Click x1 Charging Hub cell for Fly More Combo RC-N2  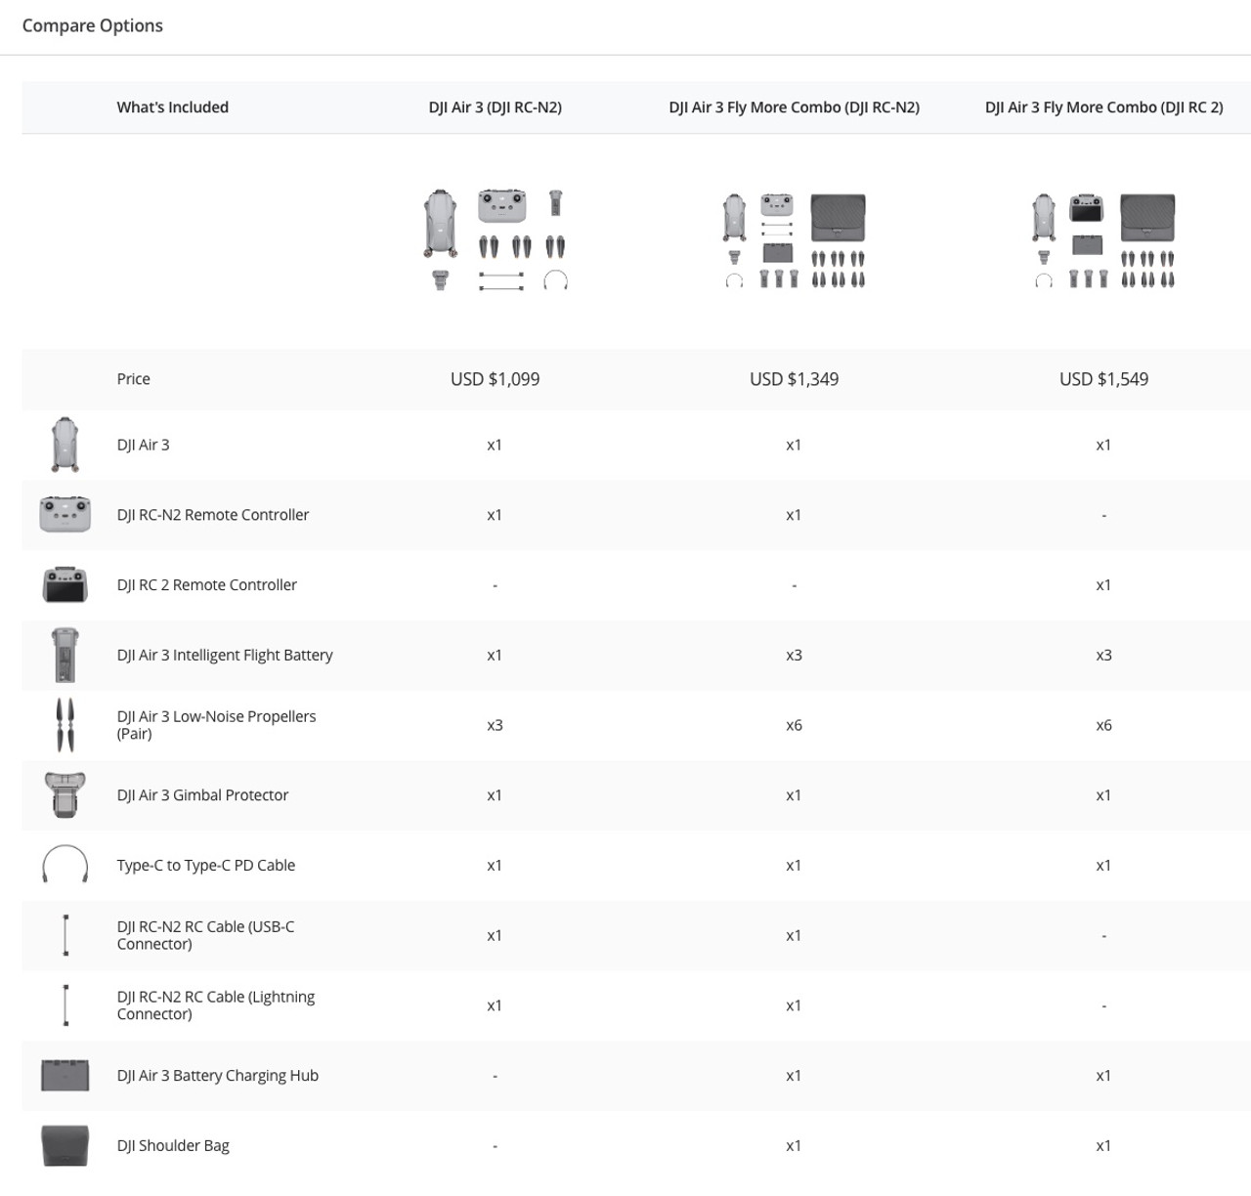click(x=795, y=1075)
